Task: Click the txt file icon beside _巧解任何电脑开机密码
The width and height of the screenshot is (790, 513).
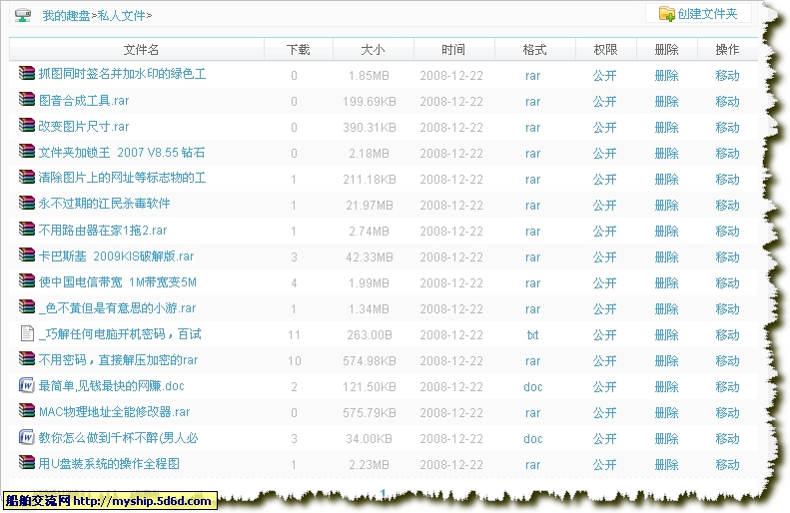Action: coord(27,332)
